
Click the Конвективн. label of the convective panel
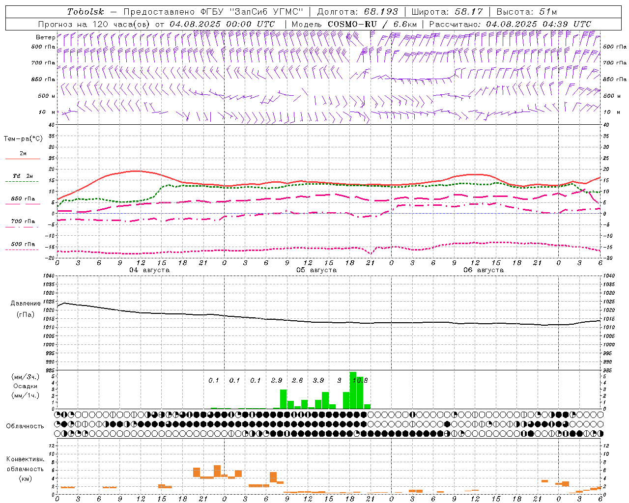coord(25,459)
